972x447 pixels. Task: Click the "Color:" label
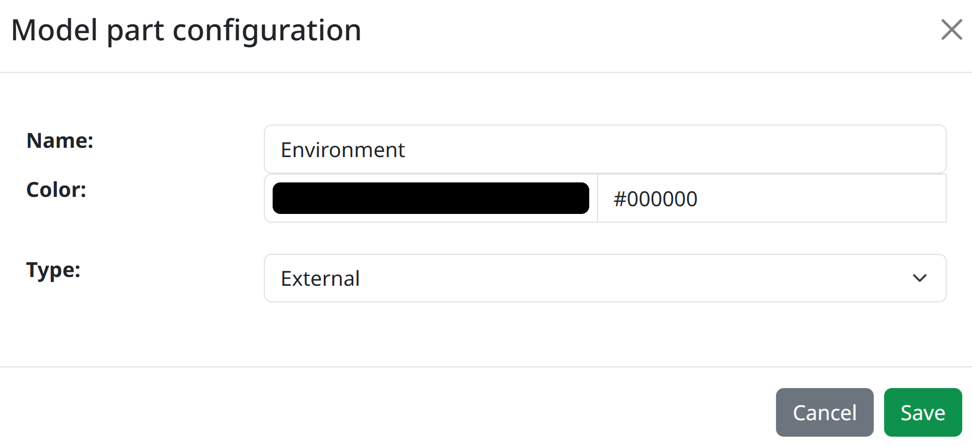pyautogui.click(x=56, y=190)
